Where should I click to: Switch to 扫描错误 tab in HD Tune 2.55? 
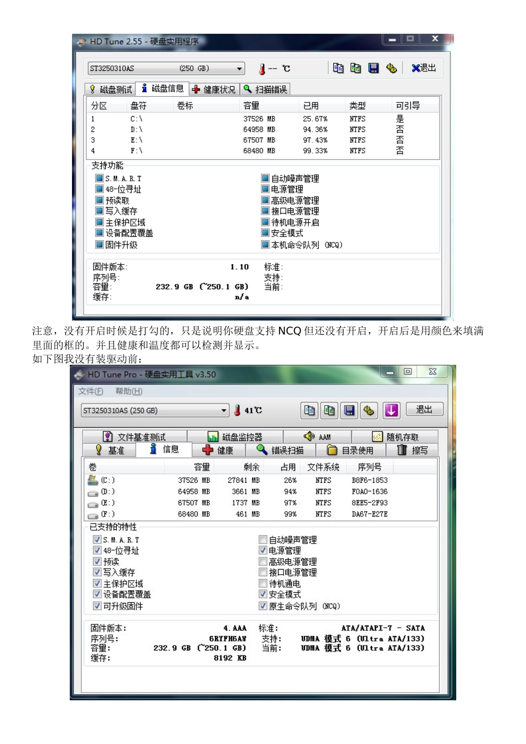(265, 89)
